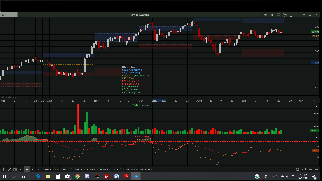Screen dimensions: 322x181
Task: Open the info icon in bottom toolbar
Action: (x=3, y=170)
